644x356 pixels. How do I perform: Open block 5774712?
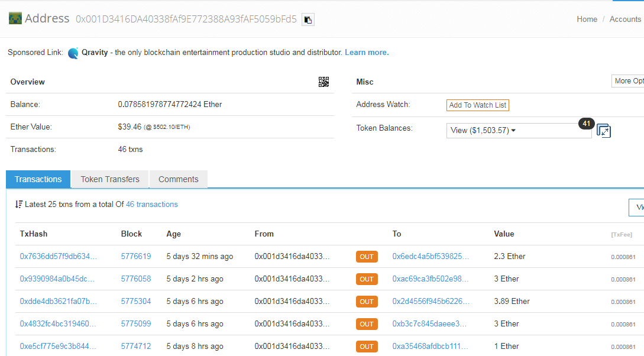coord(136,346)
